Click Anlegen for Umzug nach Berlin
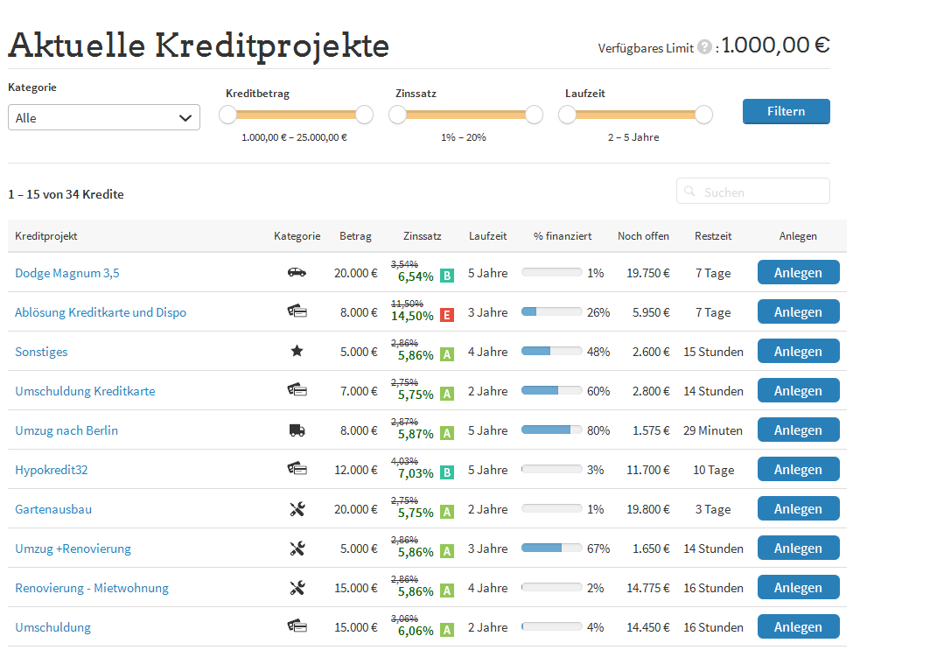The height and width of the screenshot is (650, 951). pyautogui.click(x=798, y=430)
